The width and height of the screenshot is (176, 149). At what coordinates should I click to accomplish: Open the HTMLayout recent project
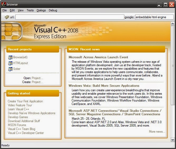[x=20, y=63]
